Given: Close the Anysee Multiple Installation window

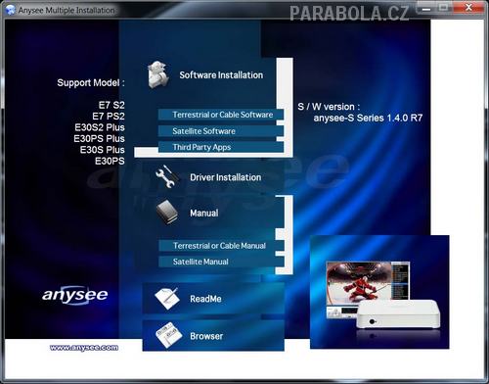Looking at the screenshot, I should tap(468, 8).
